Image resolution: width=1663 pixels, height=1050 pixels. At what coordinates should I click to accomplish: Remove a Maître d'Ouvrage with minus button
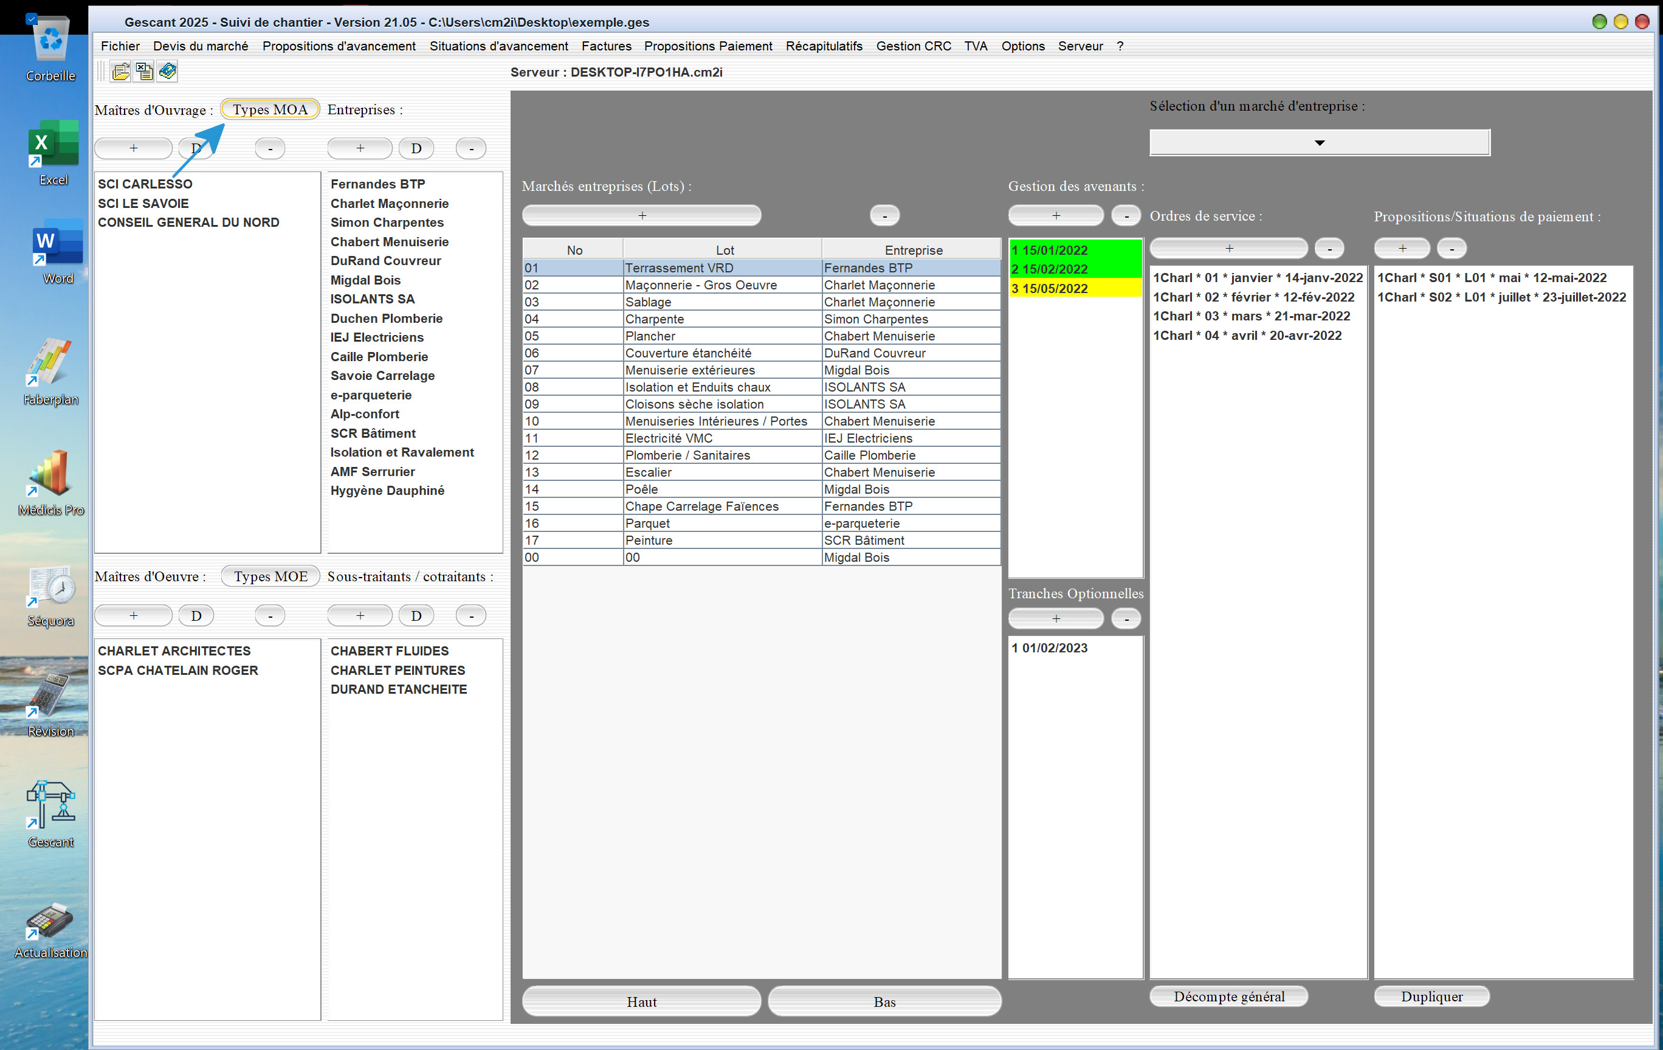tap(270, 148)
